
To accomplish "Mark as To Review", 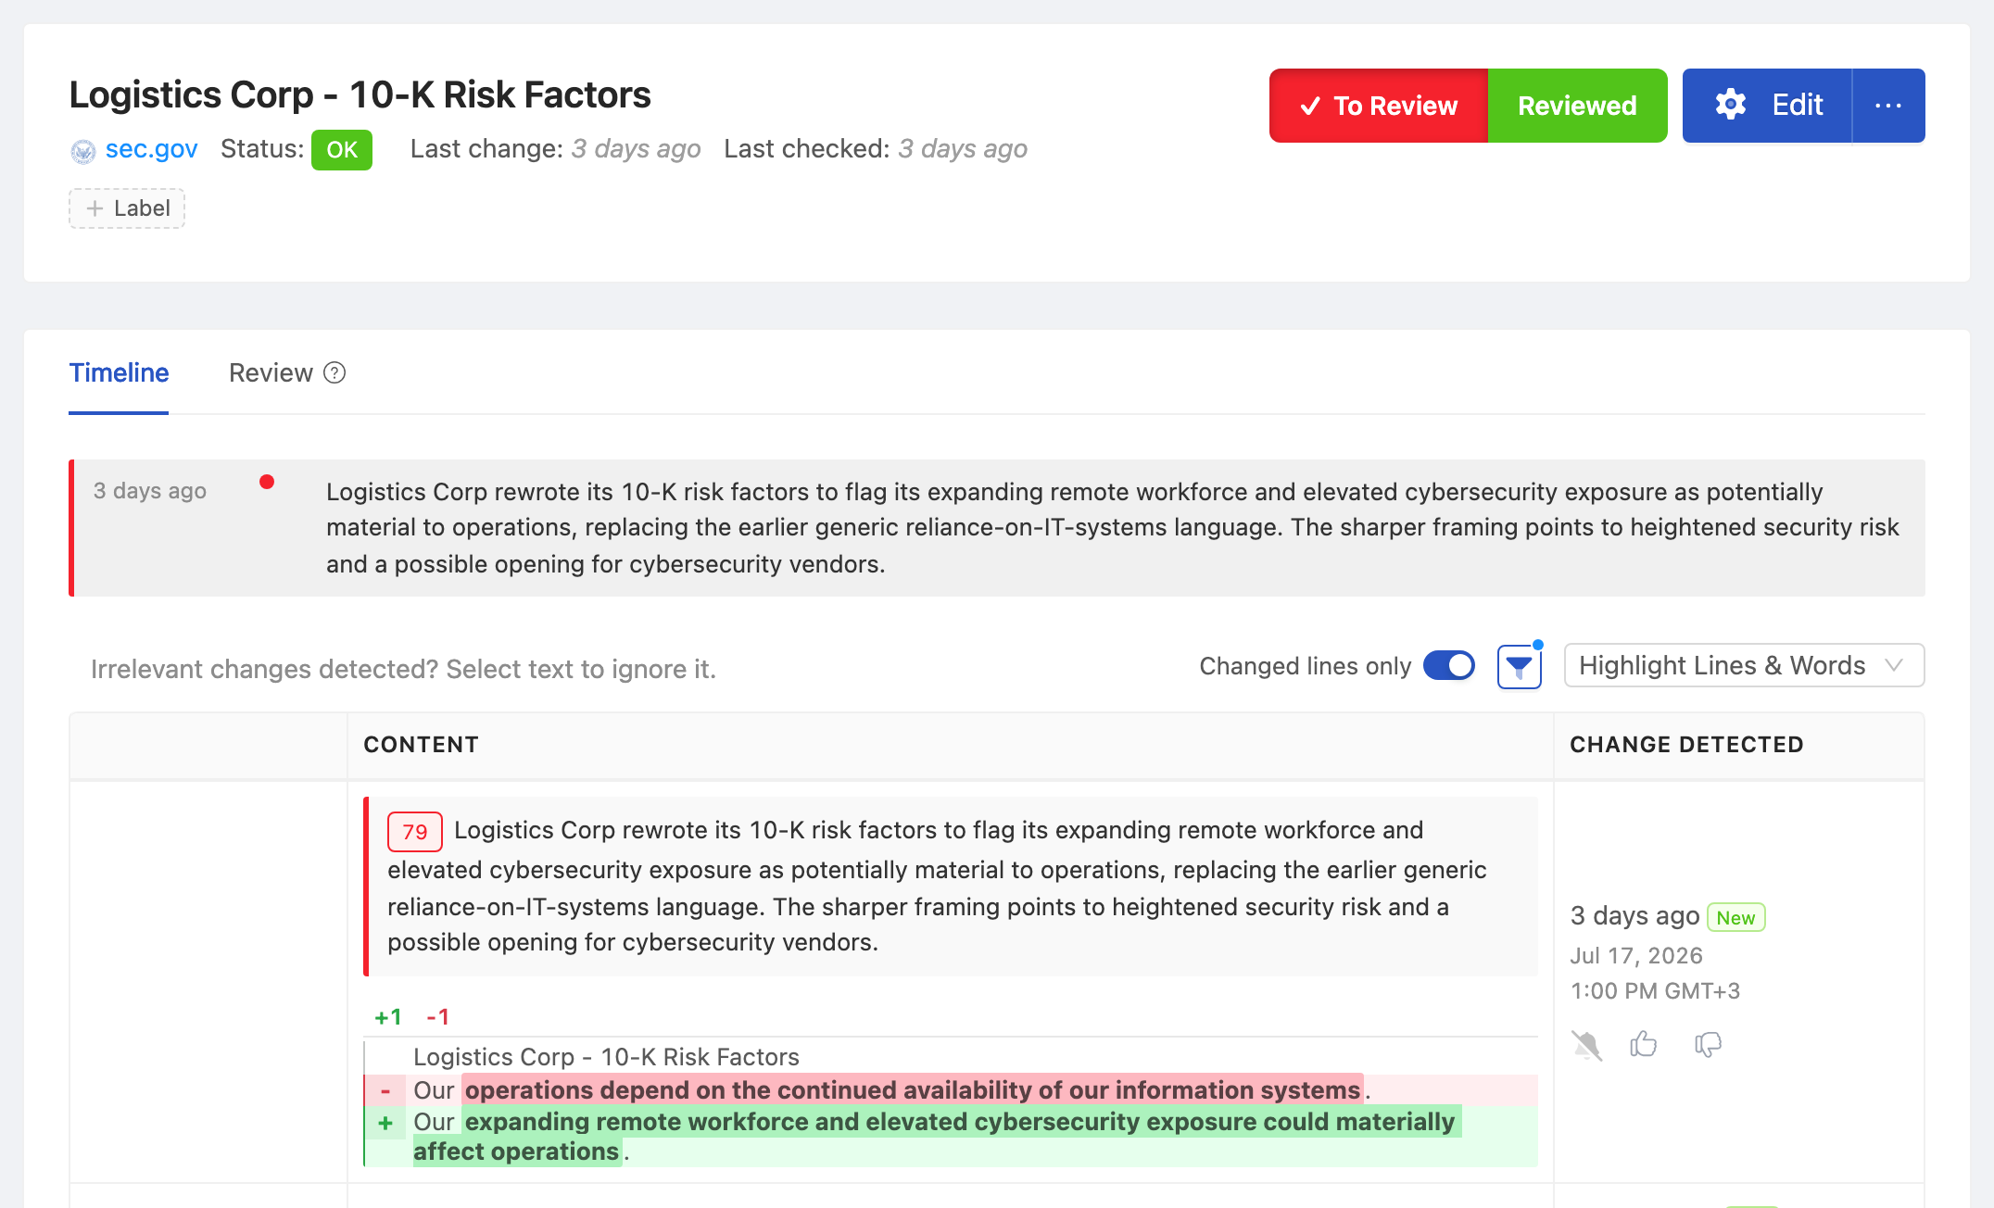I will 1379,106.
